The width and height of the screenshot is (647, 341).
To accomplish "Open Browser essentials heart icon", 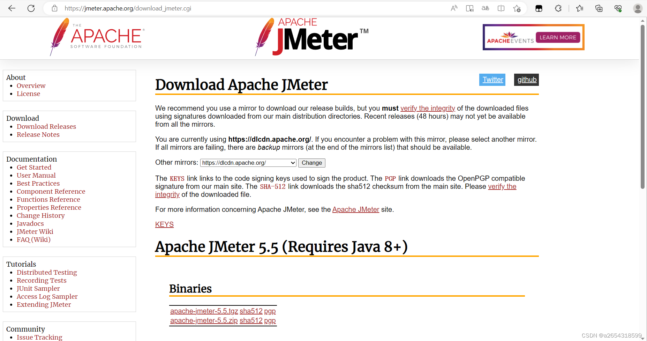I will [x=618, y=8].
